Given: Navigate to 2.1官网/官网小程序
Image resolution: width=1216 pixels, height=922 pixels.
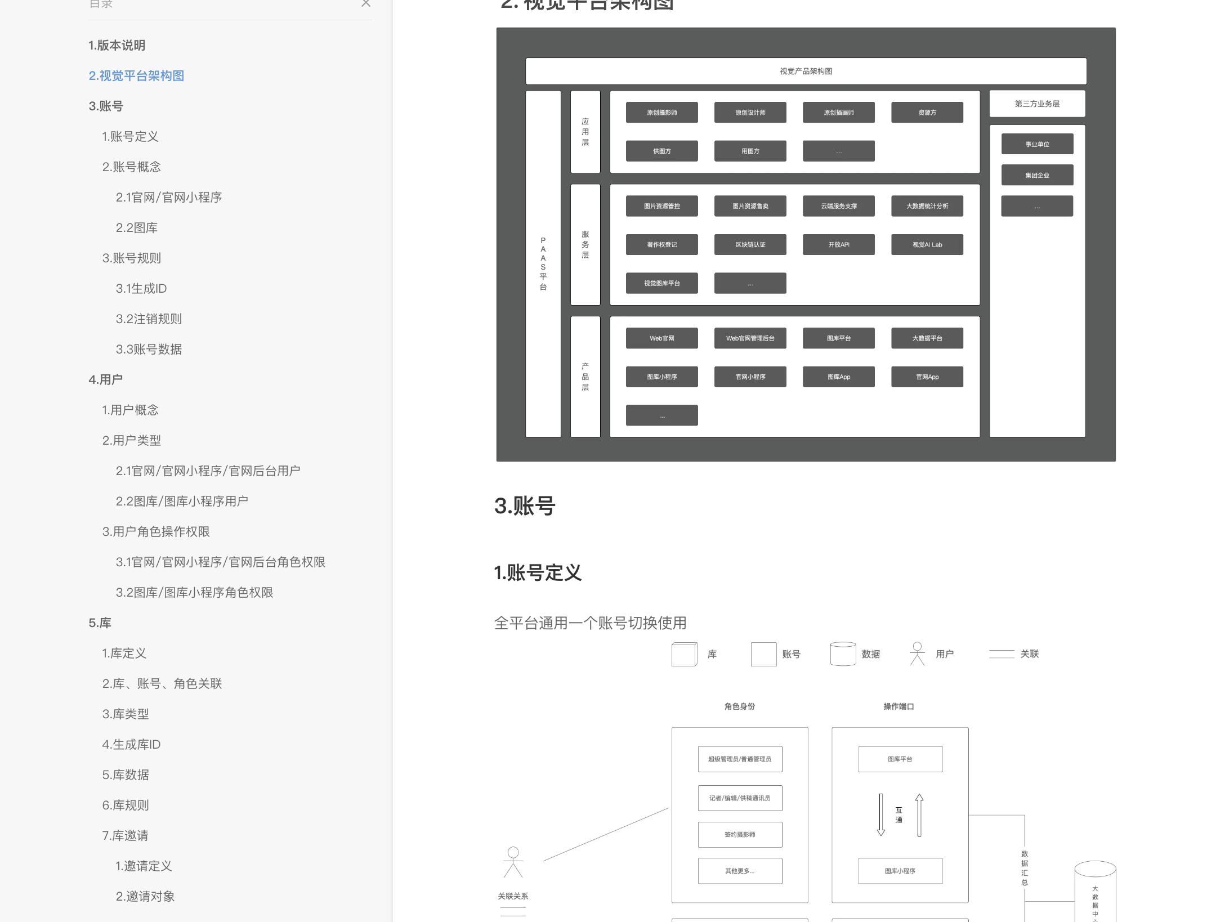Looking at the screenshot, I should tap(169, 197).
